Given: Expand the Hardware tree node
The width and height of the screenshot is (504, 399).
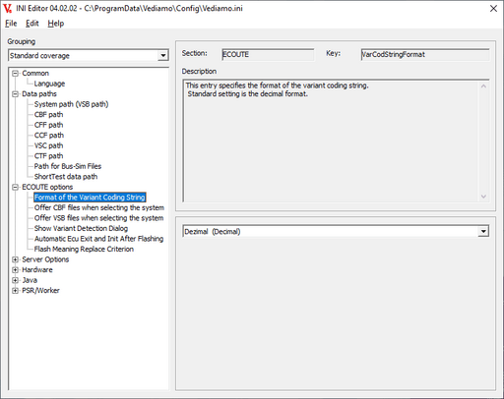Looking at the screenshot, I should 15,270.
